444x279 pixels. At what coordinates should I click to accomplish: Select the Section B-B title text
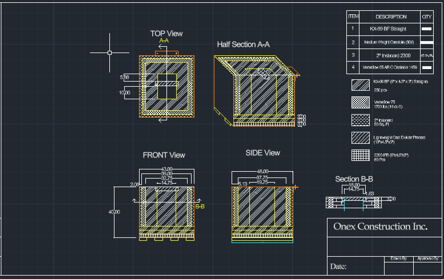click(x=354, y=179)
